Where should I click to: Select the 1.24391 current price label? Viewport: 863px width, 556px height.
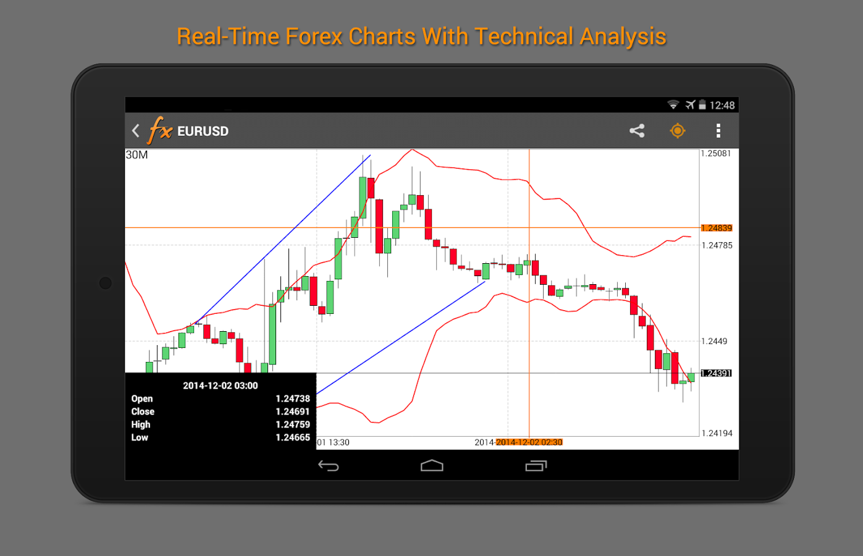pyautogui.click(x=717, y=373)
